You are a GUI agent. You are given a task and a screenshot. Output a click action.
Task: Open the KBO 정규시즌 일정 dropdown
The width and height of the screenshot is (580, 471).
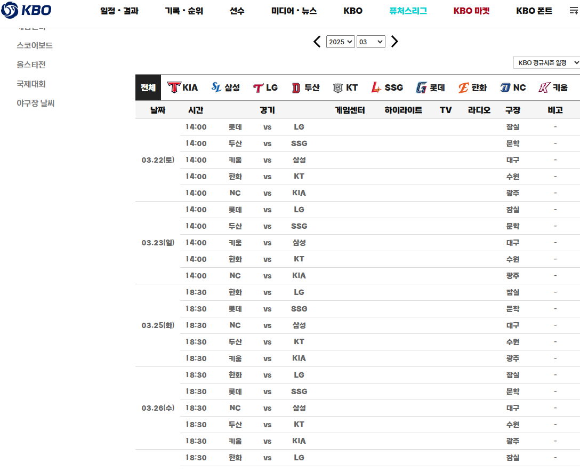[546, 62]
